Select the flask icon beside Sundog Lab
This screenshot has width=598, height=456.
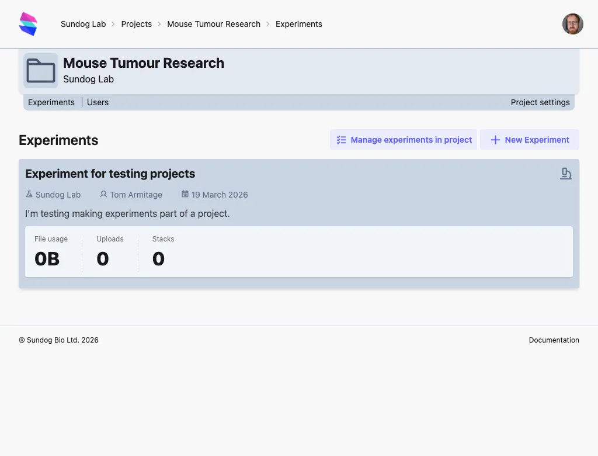pos(29,194)
